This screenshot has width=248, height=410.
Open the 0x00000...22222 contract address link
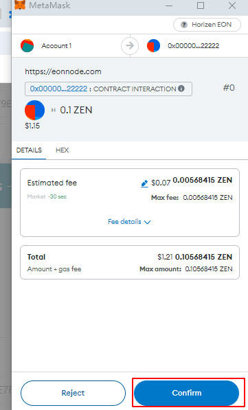58,89
